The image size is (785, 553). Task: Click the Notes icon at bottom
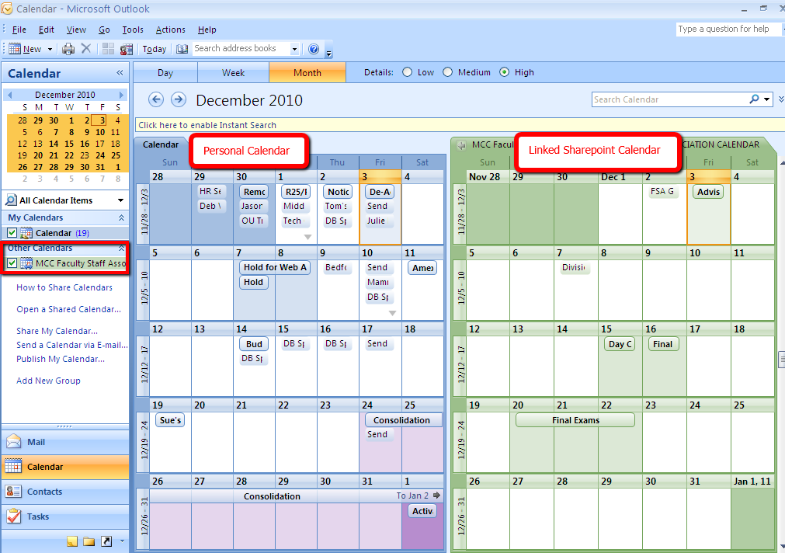pyautogui.click(x=72, y=541)
